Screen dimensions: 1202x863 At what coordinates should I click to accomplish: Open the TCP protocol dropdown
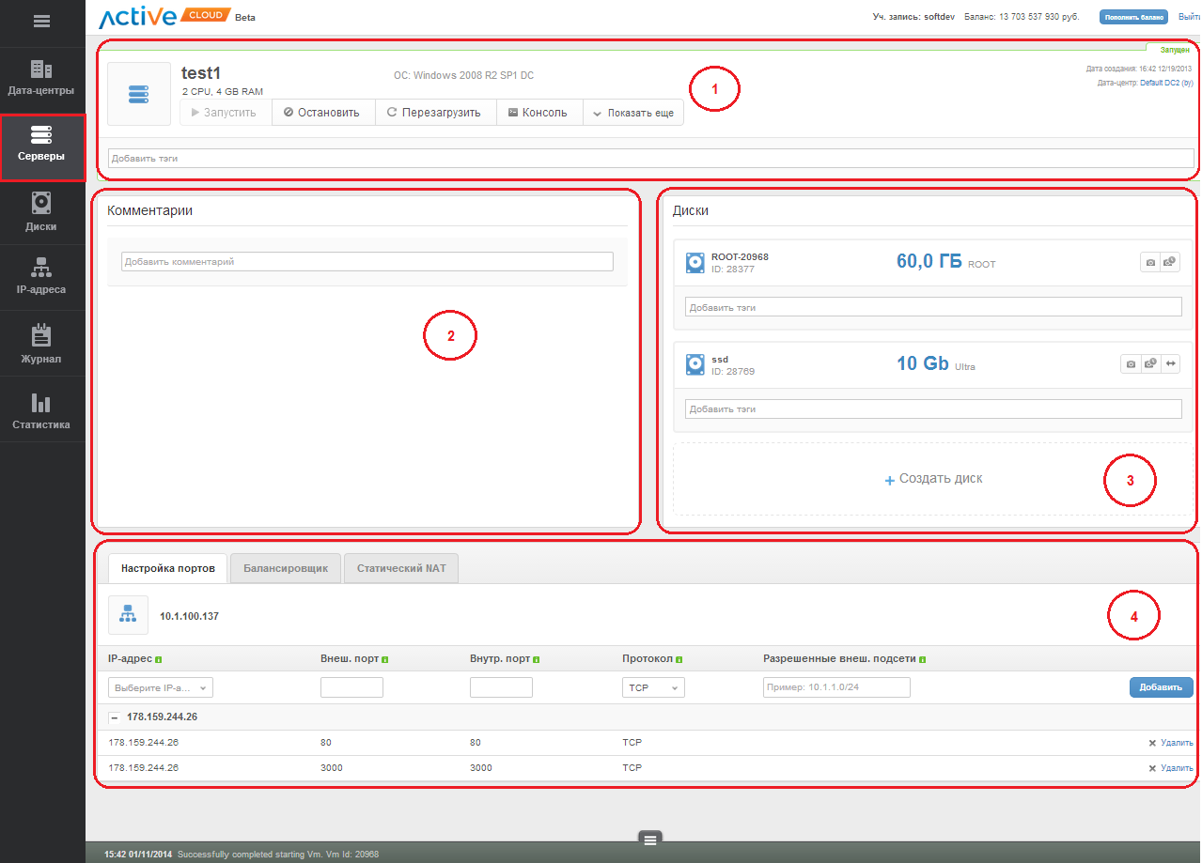point(653,687)
